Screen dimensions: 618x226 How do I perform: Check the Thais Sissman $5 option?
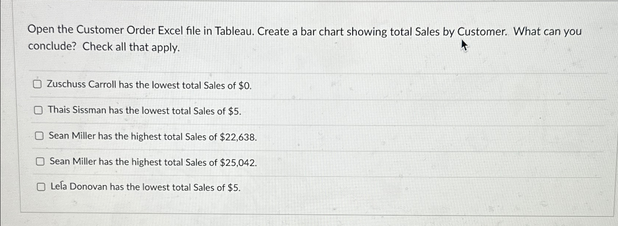(x=38, y=110)
